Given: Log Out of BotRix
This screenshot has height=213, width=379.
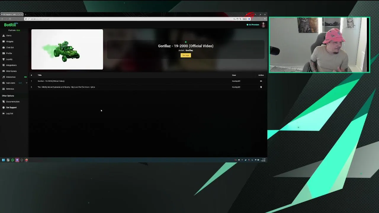Looking at the screenshot, I should 9,113.
